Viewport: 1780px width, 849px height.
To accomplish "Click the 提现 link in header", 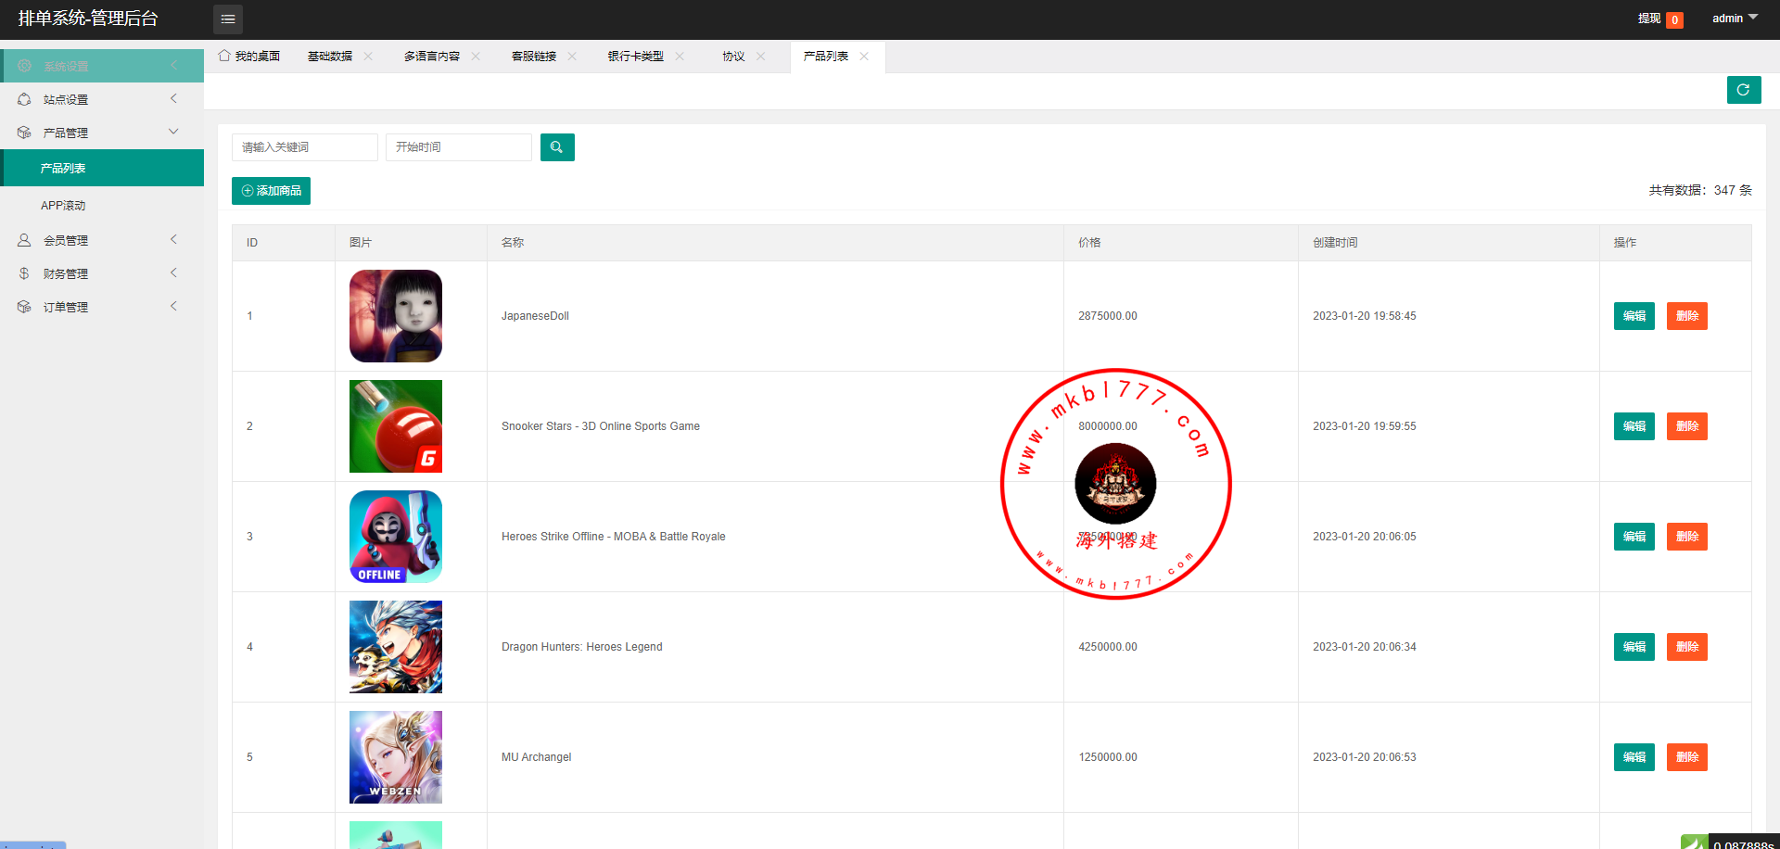I will [1649, 19].
